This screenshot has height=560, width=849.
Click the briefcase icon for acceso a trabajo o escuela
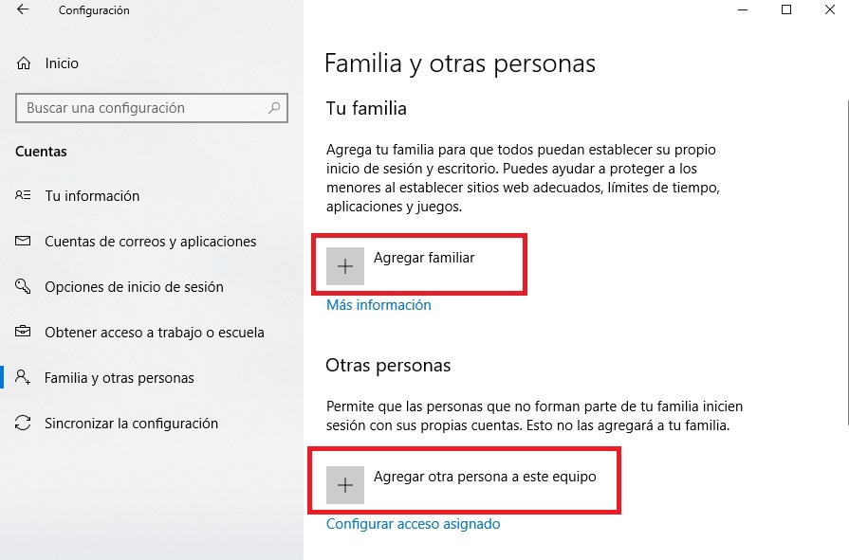click(x=22, y=333)
